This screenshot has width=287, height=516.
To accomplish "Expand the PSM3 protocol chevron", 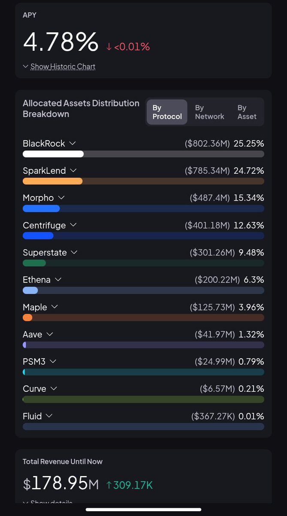I will [x=53, y=361].
